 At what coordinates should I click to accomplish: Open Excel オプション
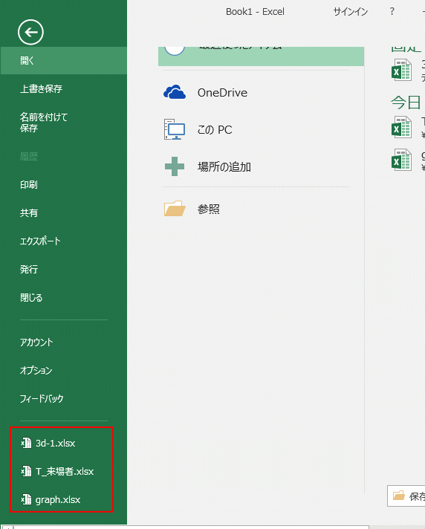tap(36, 370)
